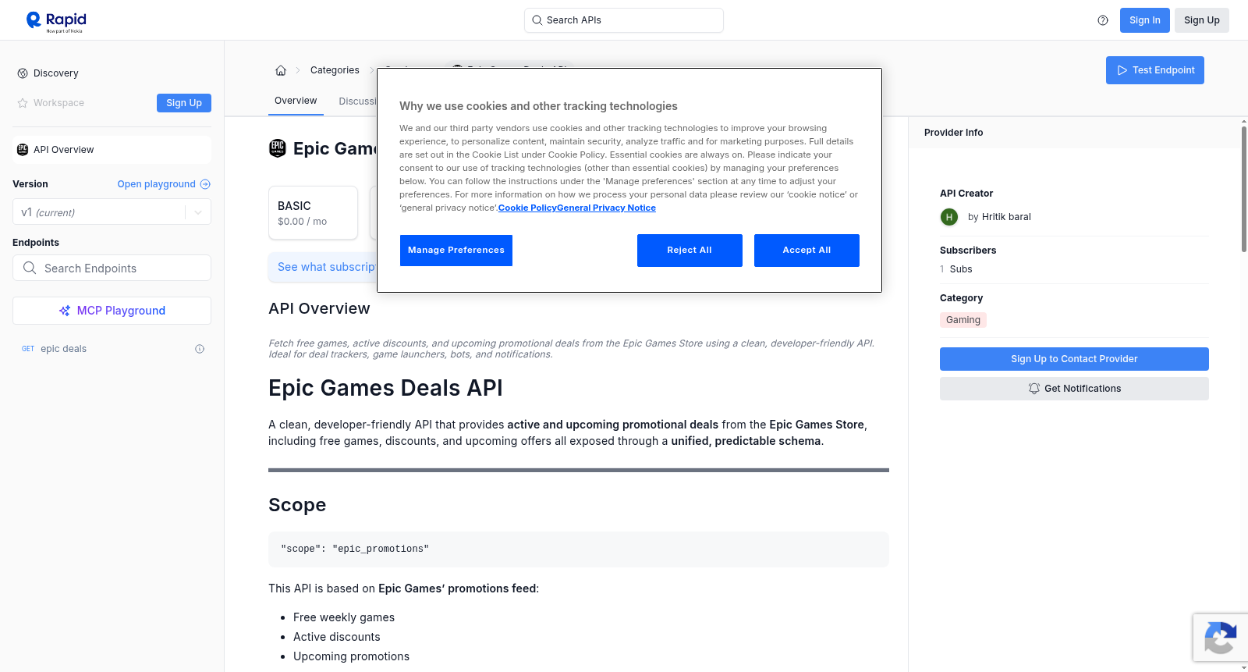Click Sign Up to Contact Provider
Screen dimensions: 1248x672
coord(1074,359)
